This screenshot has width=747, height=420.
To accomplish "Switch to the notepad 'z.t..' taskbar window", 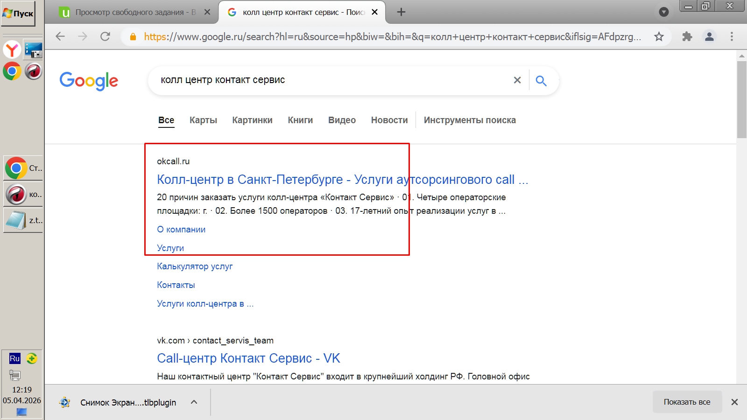I will point(23,220).
